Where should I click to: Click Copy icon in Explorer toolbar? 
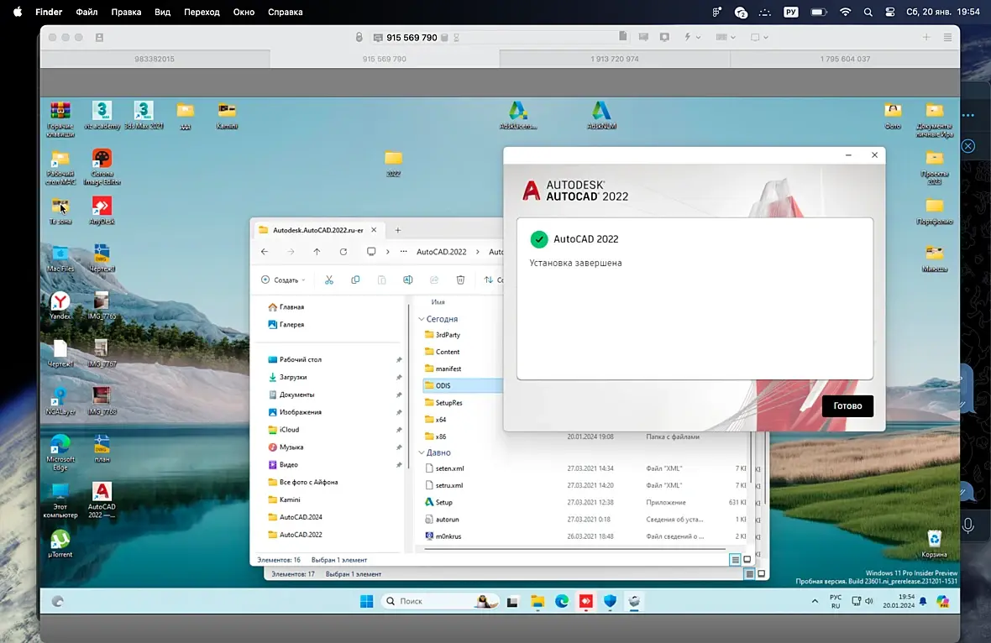click(355, 280)
